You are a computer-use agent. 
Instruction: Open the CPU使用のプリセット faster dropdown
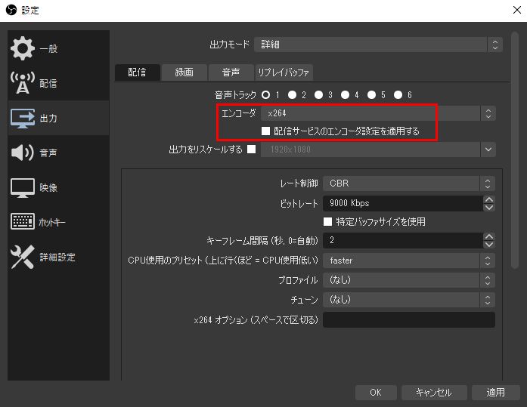pyautogui.click(x=409, y=261)
